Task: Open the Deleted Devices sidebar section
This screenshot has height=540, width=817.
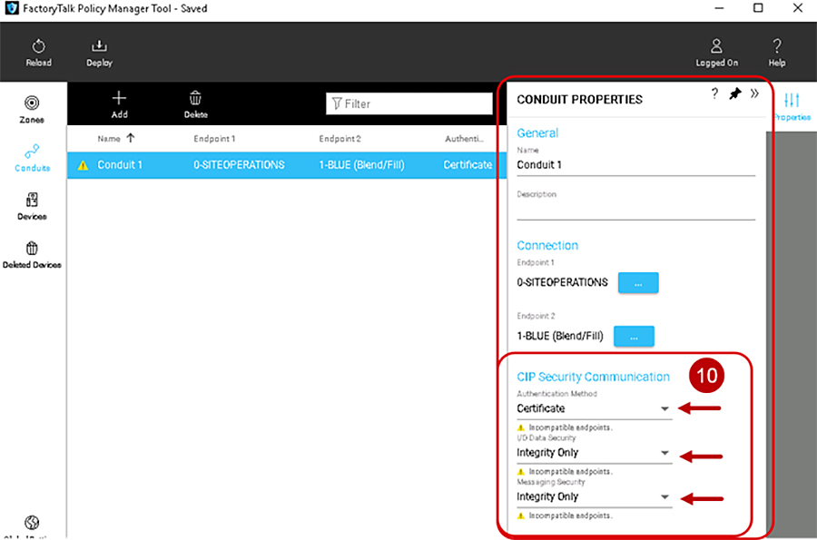Action: pos(32,255)
